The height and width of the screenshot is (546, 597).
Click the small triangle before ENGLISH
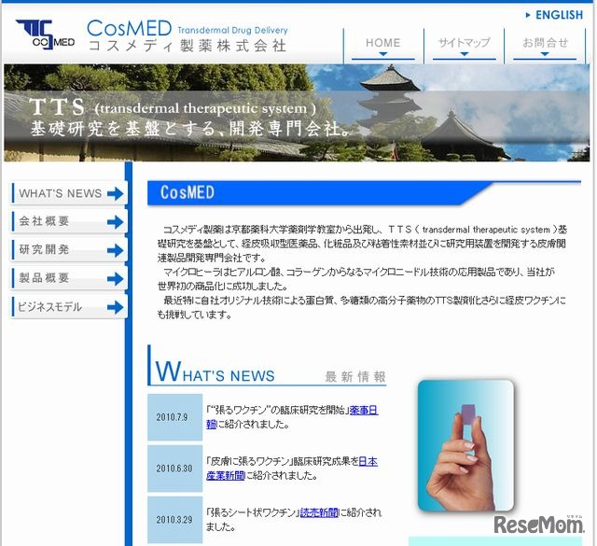pyautogui.click(x=528, y=15)
